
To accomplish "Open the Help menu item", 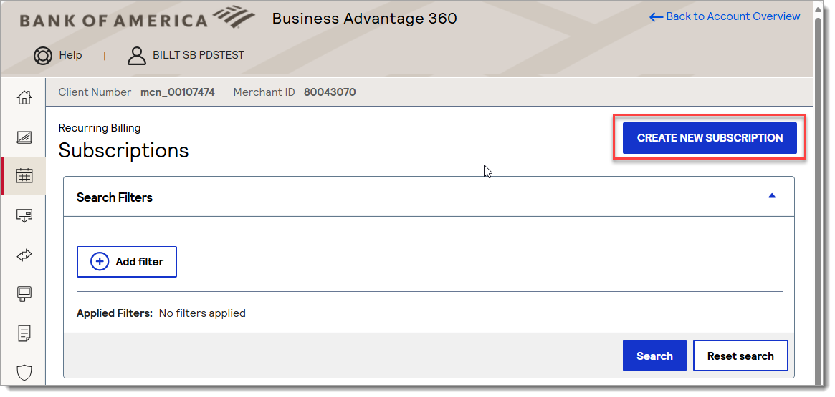I will click(70, 55).
